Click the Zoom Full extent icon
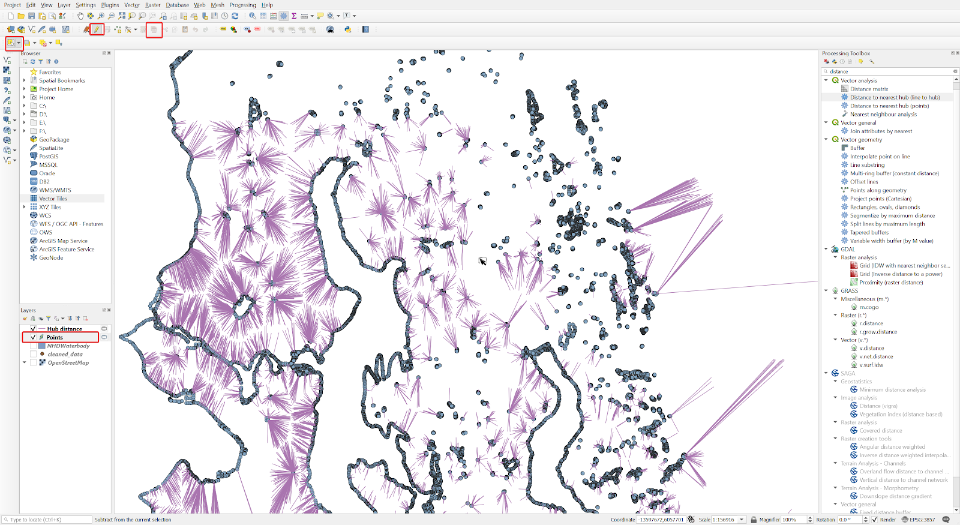The image size is (960, 525). point(122,16)
